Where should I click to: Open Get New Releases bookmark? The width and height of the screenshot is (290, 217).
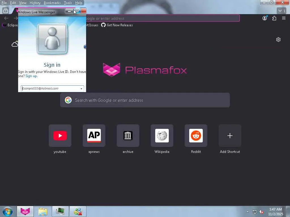click(x=117, y=25)
